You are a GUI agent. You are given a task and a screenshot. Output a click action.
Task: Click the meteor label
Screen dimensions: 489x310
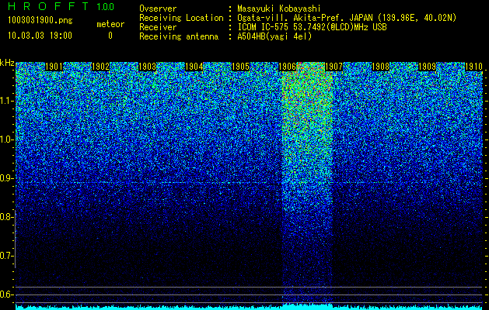point(110,24)
